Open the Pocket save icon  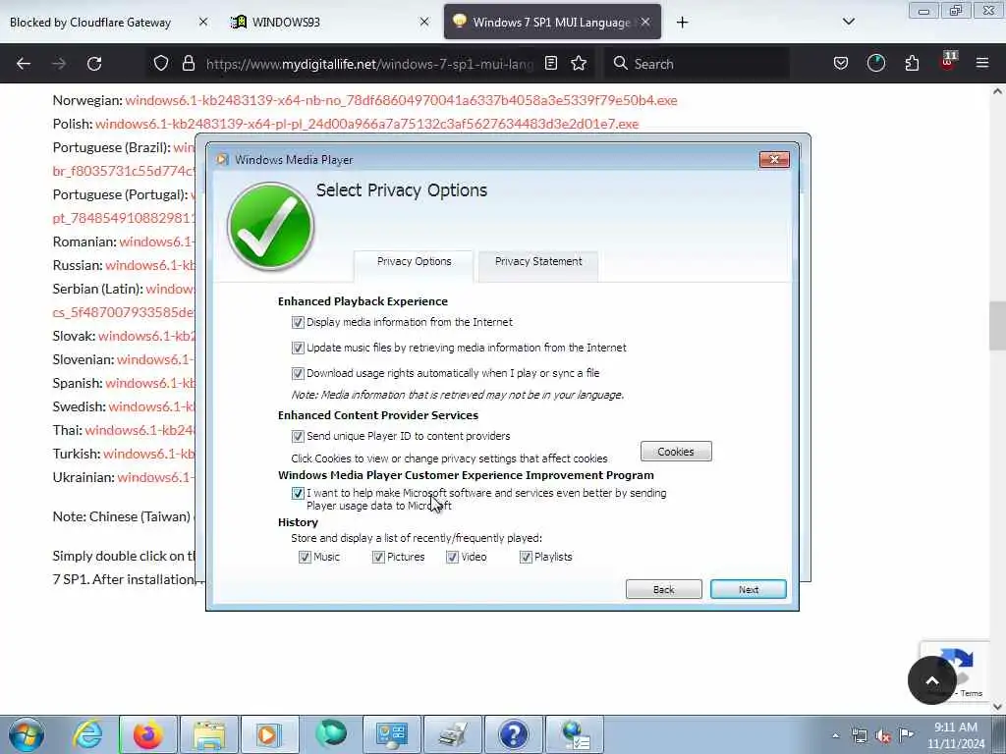point(841,63)
